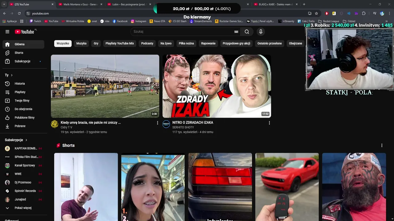Play the ZDRADY IZAKA video thumbnail
Image resolution: width=394 pixels, height=221 pixels.
point(217,86)
